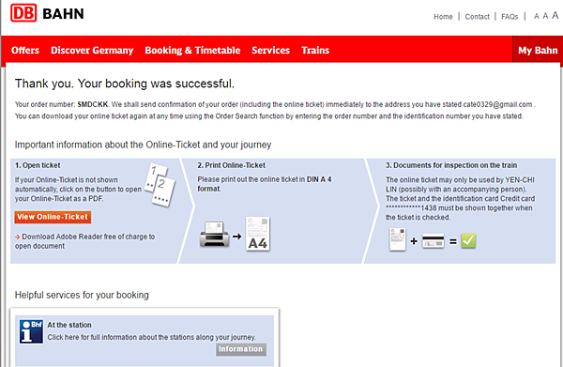The image size is (563, 367).
Task: Click the credit card icon
Action: click(x=433, y=241)
